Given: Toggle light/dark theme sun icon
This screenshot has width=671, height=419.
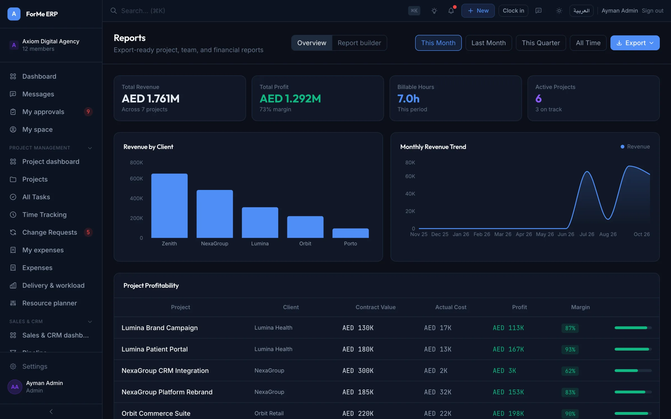Looking at the screenshot, I should pyautogui.click(x=559, y=11).
